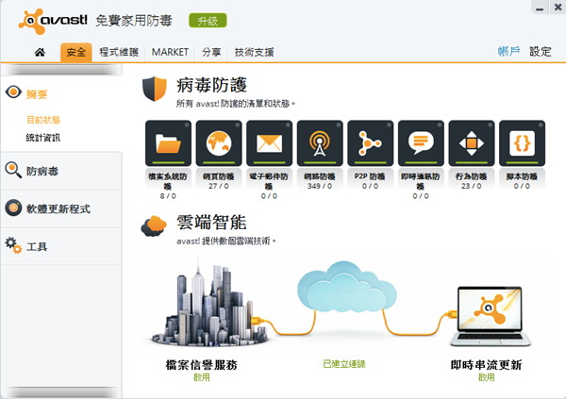This screenshot has height=399, width=566.
Task: Switch to the 安全 tab
Action: click(76, 53)
